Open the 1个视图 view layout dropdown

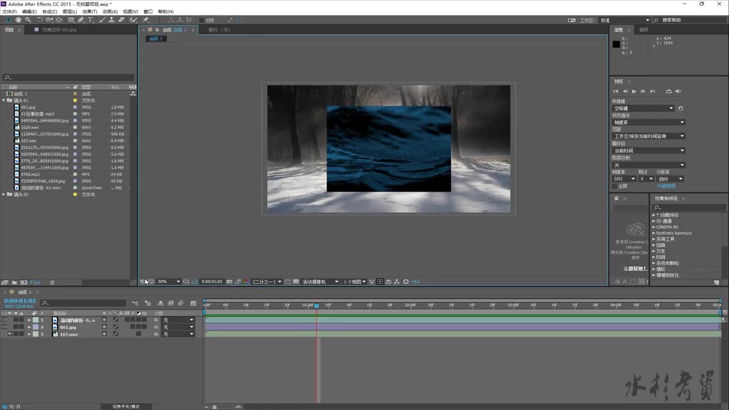[x=355, y=281]
